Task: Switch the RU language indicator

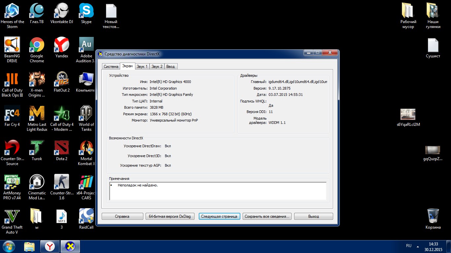Action: 409,246
